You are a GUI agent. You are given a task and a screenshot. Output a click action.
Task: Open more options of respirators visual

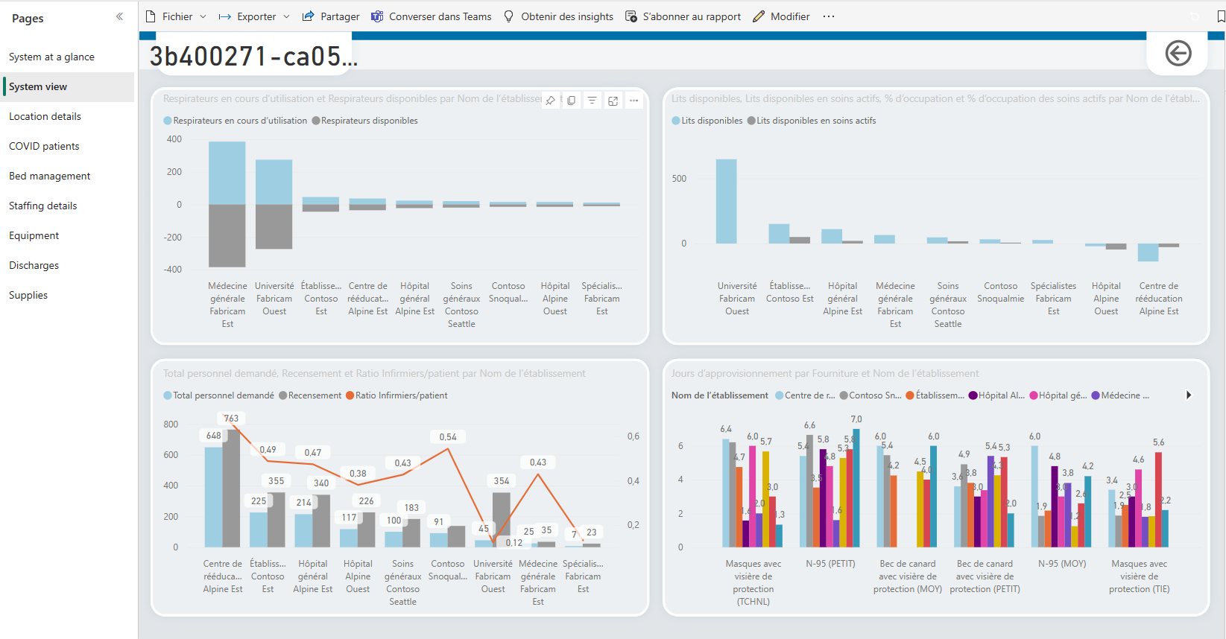tap(633, 101)
